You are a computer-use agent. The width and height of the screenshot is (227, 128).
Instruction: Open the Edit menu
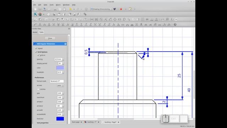tap(40, 5)
